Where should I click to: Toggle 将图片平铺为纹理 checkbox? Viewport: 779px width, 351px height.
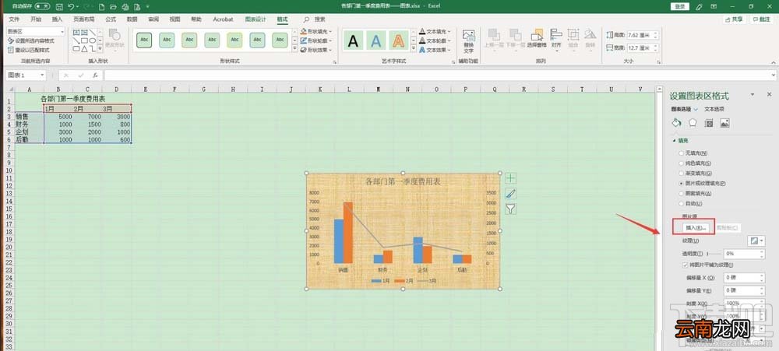(x=686, y=265)
